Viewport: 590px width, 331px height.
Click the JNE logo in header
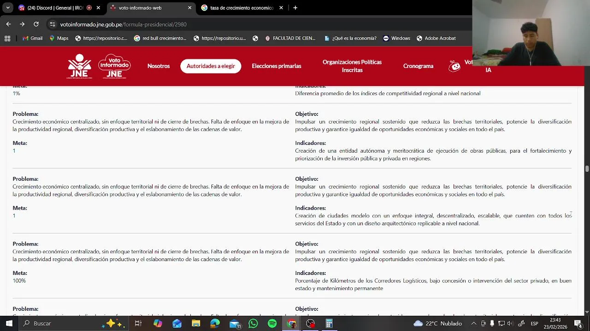[x=79, y=66]
